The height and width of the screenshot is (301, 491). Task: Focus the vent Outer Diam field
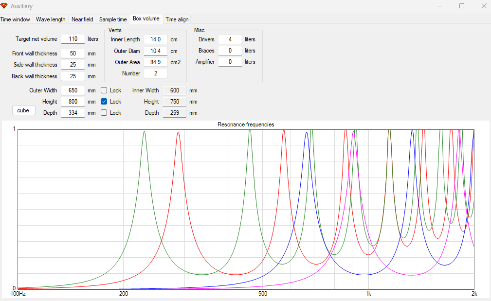[x=156, y=51]
